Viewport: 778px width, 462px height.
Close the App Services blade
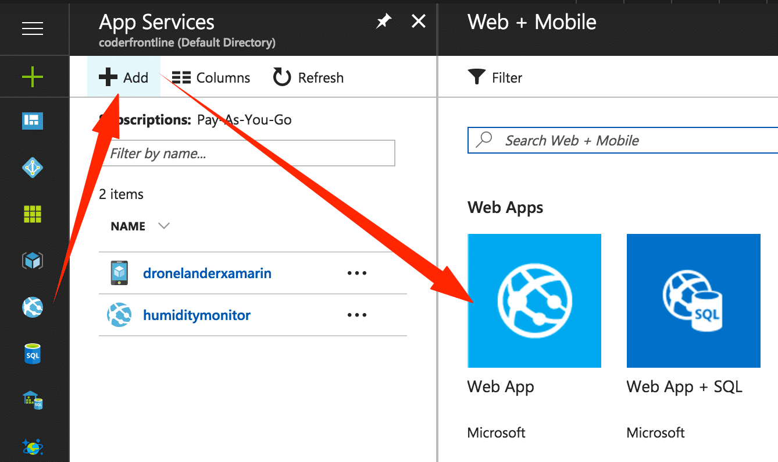pos(419,22)
